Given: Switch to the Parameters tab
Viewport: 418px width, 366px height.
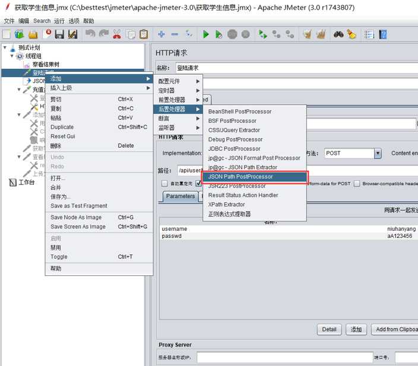Looking at the screenshot, I should pos(180,196).
